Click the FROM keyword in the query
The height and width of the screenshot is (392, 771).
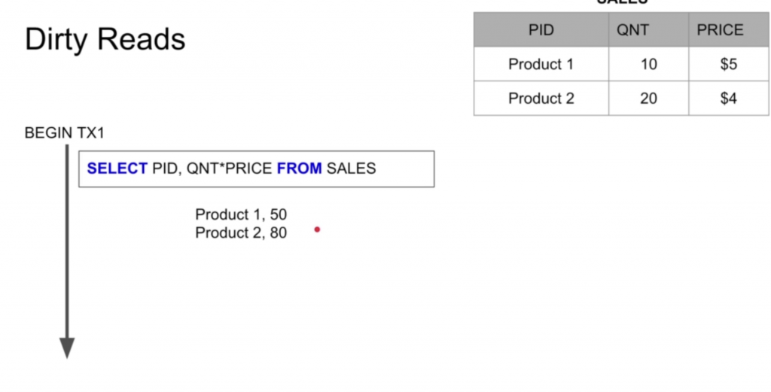tap(300, 169)
